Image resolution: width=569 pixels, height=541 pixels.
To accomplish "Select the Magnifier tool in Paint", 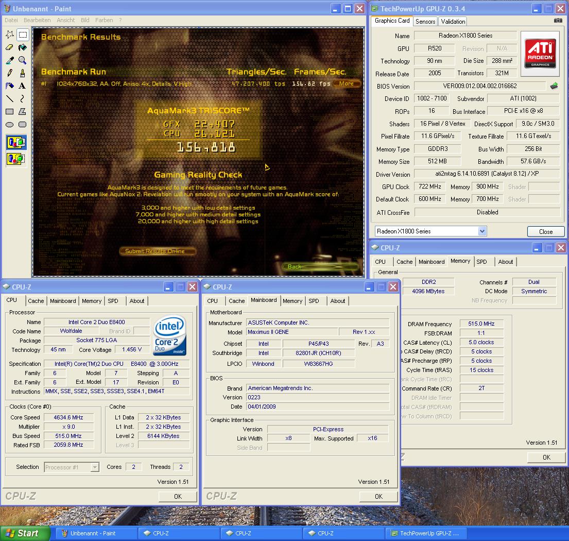I will [23, 60].
